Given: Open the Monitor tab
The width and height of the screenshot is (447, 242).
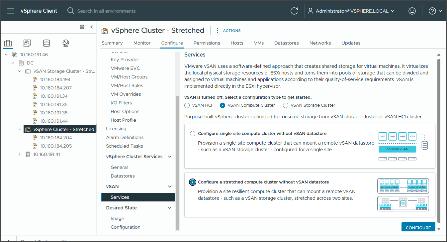Looking at the screenshot, I should click(x=142, y=43).
